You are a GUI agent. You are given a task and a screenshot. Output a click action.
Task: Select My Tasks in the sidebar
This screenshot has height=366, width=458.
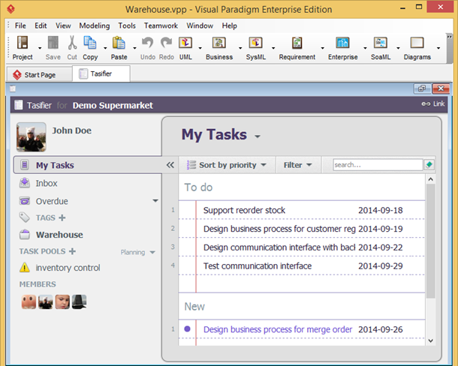pos(88,165)
